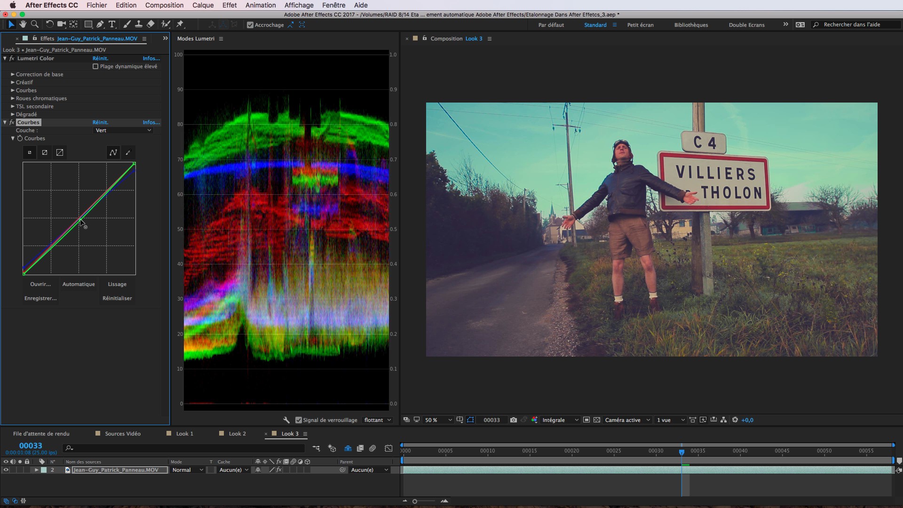Select the pen tool icon in curves panel
Viewport: 903px width, 508px height.
(x=127, y=152)
